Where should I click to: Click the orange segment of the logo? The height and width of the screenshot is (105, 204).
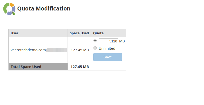12,4
